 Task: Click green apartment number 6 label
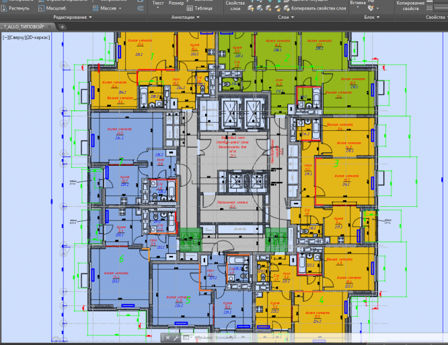(121, 259)
